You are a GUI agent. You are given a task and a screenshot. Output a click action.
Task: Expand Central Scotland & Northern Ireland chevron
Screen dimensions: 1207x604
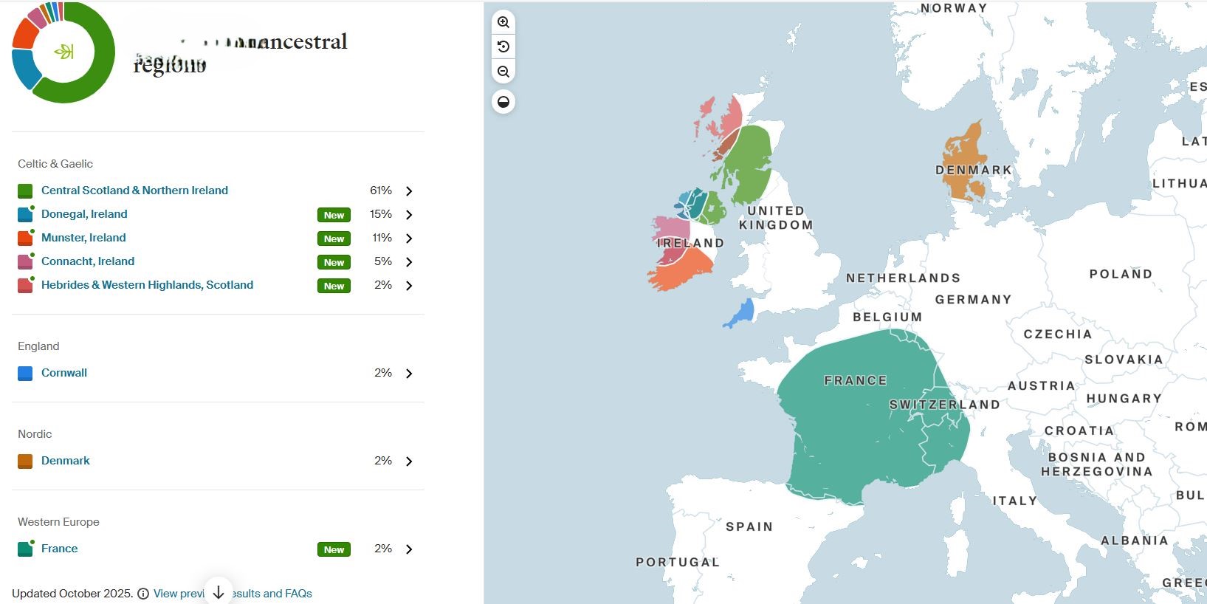coord(409,191)
